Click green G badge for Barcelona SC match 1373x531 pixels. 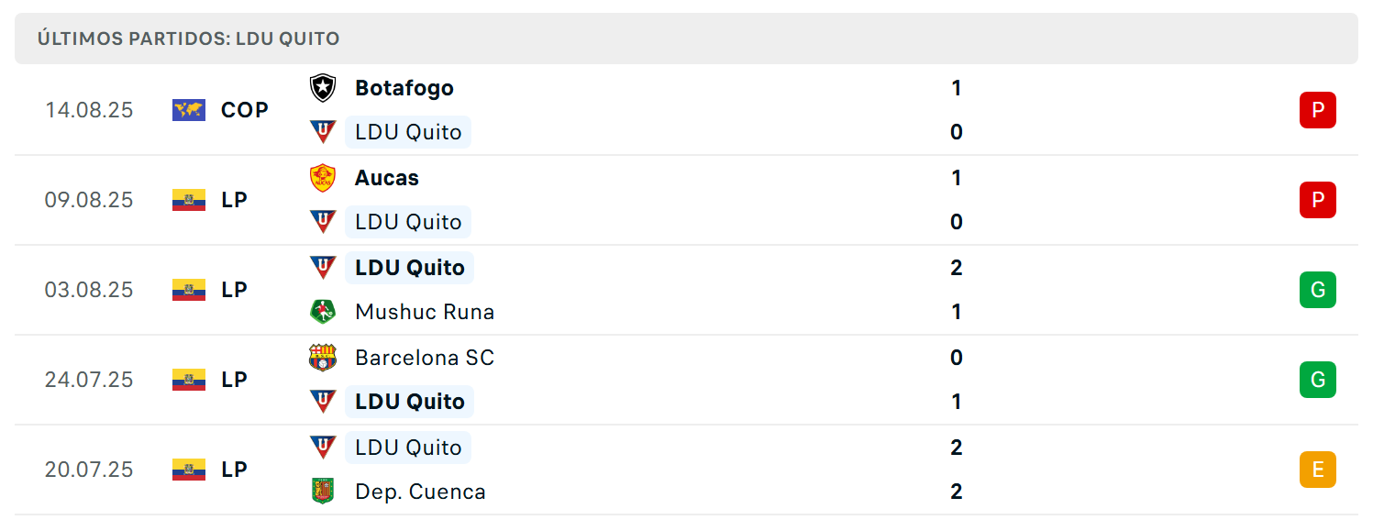1318,380
